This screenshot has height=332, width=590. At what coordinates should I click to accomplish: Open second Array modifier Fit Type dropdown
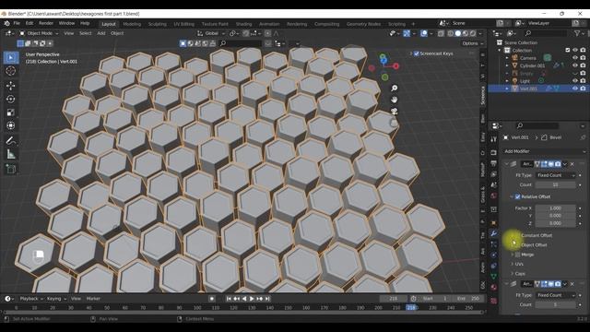(555, 295)
